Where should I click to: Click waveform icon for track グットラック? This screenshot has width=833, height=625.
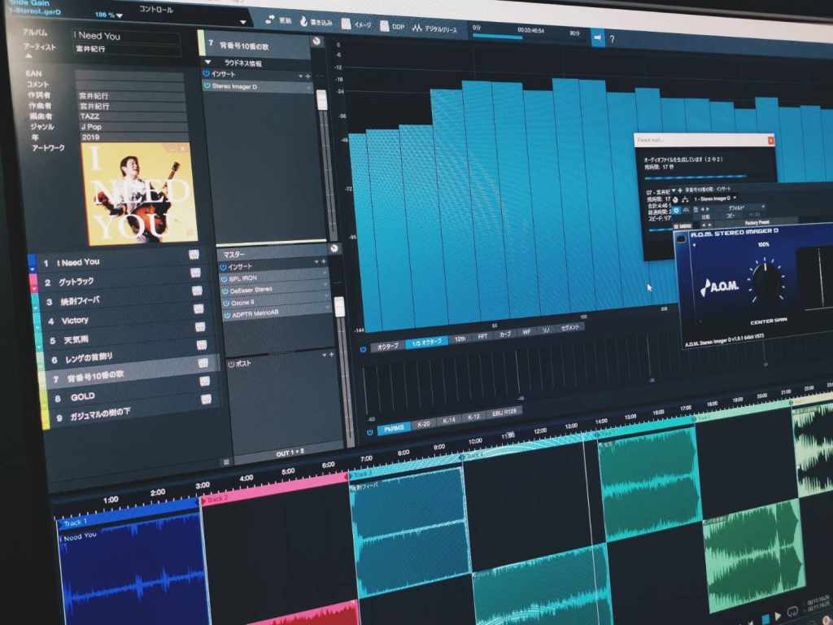coord(195,273)
